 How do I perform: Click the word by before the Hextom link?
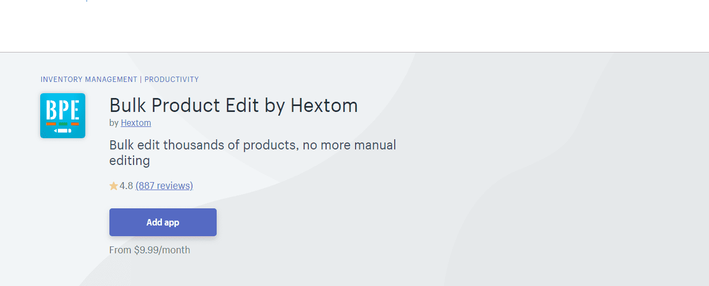point(114,123)
